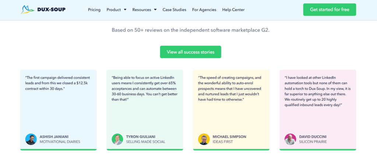
Task: Open the Product menu
Action: tap(116, 10)
